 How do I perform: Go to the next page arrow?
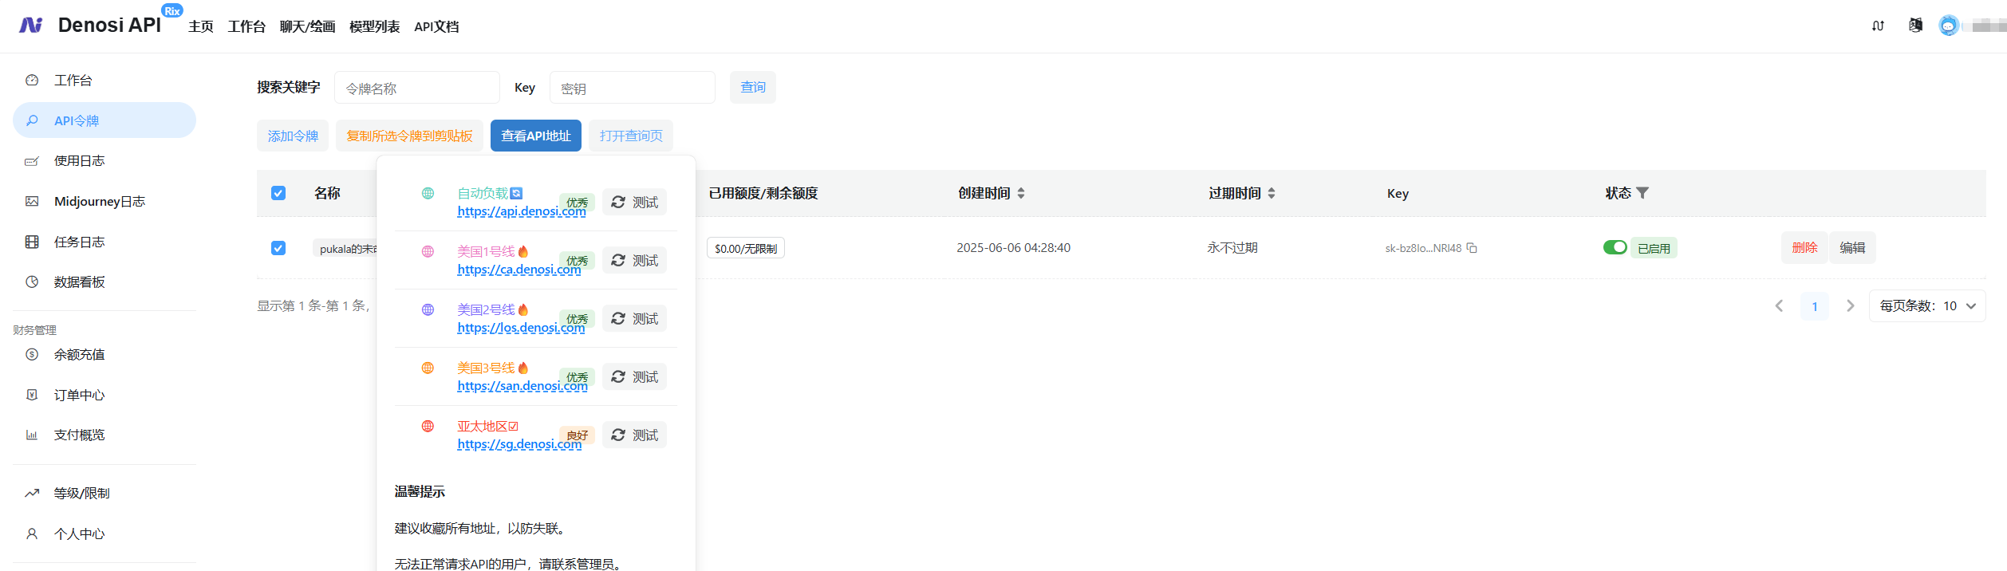pos(1851,306)
